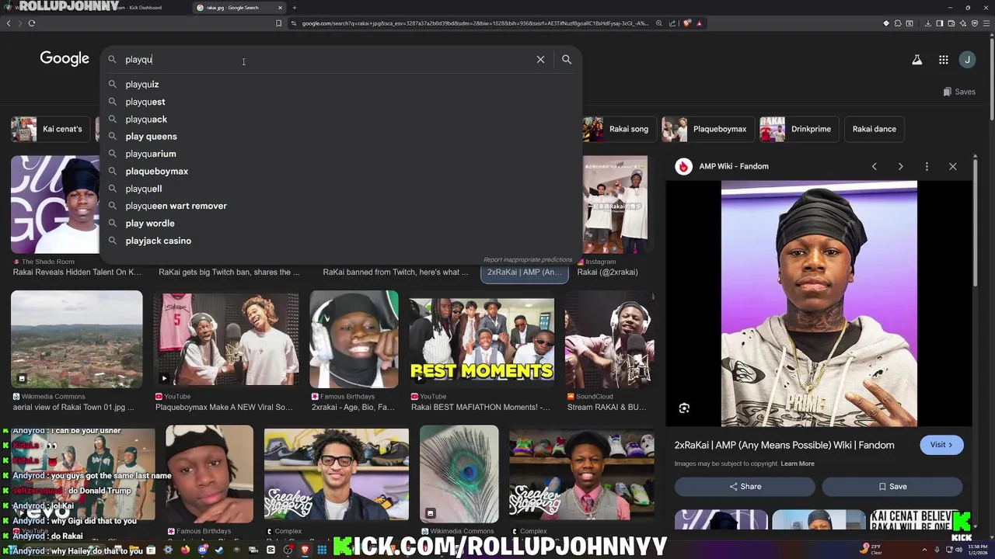The image size is (995, 559).
Task: Click the Share button under preview
Action: click(x=745, y=487)
